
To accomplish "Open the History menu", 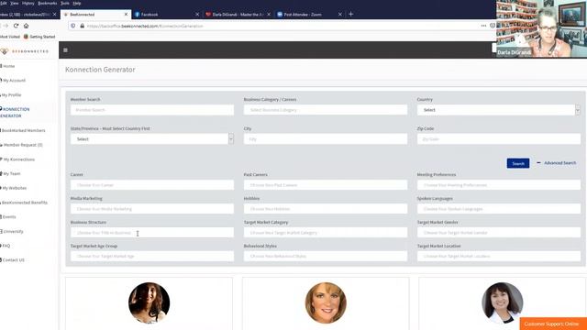I will pos(28,3).
